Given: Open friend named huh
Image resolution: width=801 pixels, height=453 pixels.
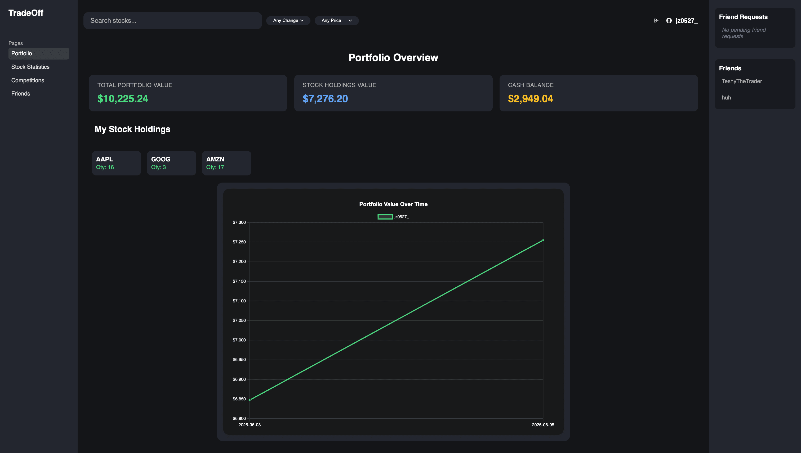Looking at the screenshot, I should click(x=726, y=98).
